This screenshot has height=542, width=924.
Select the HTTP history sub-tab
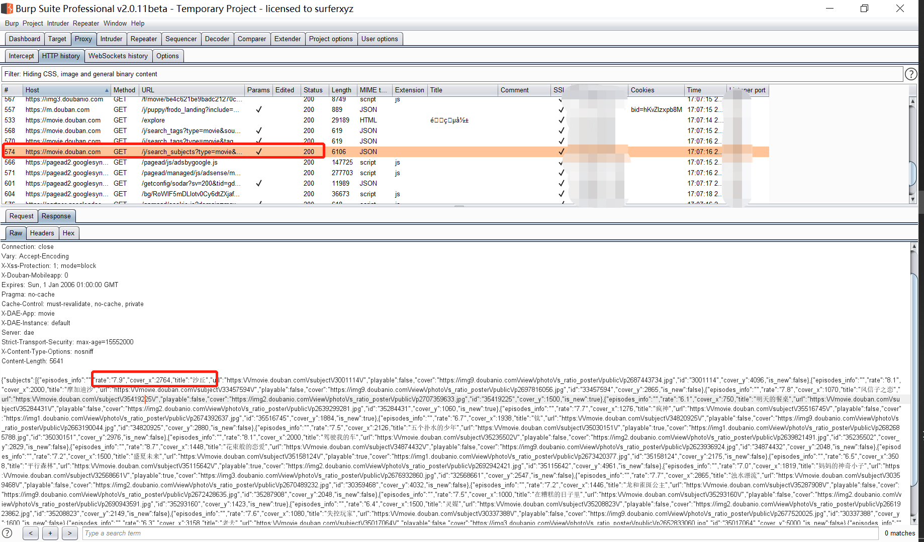(x=61, y=56)
